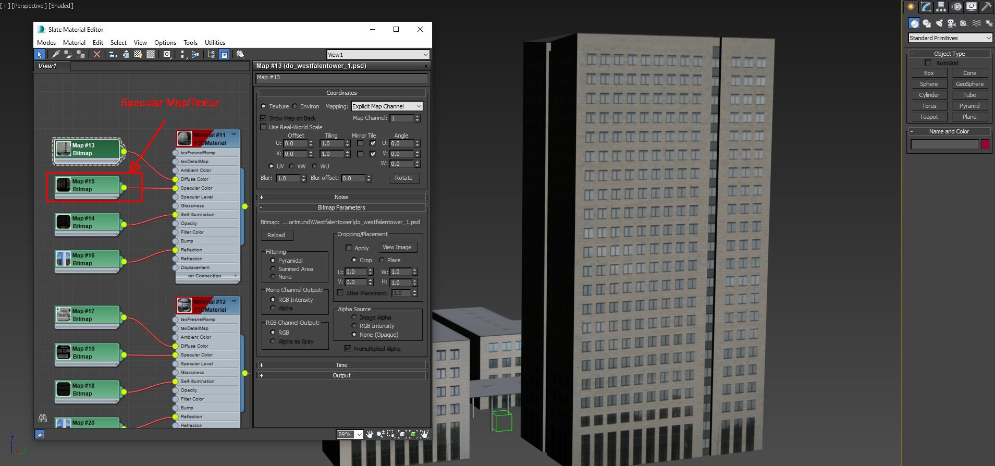The width and height of the screenshot is (995, 466).
Task: Click the red Delete Selected X icon
Action: click(97, 54)
